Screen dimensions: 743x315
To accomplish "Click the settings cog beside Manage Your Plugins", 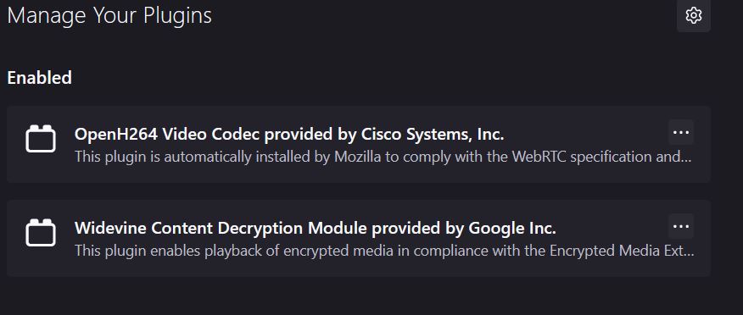I will (693, 15).
